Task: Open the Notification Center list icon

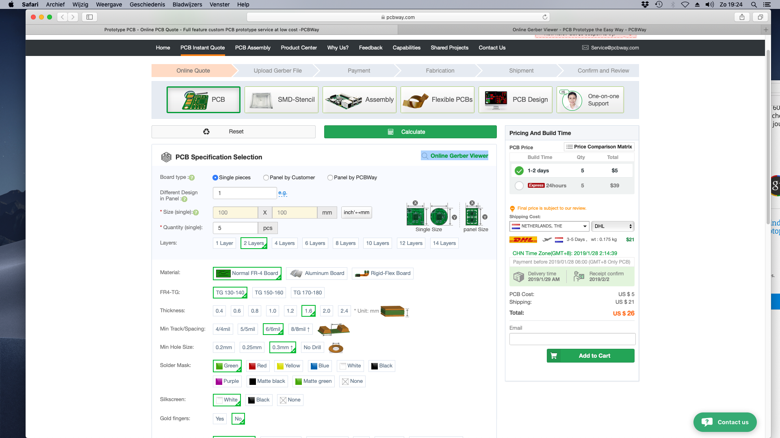Action: (767, 4)
